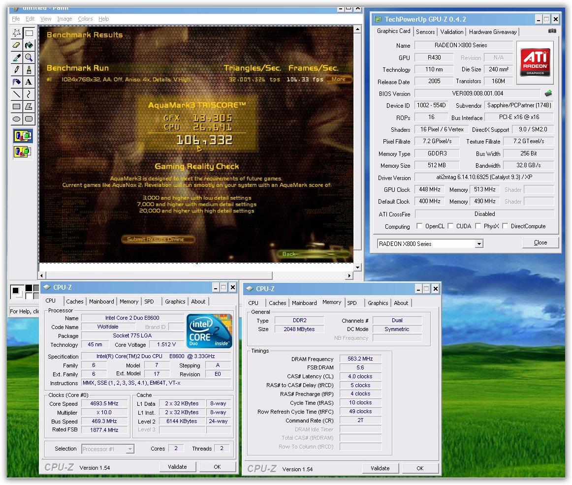The image size is (572, 485).
Task: Click the Core Speed value 4693.5 MHz
Action: tap(105, 403)
